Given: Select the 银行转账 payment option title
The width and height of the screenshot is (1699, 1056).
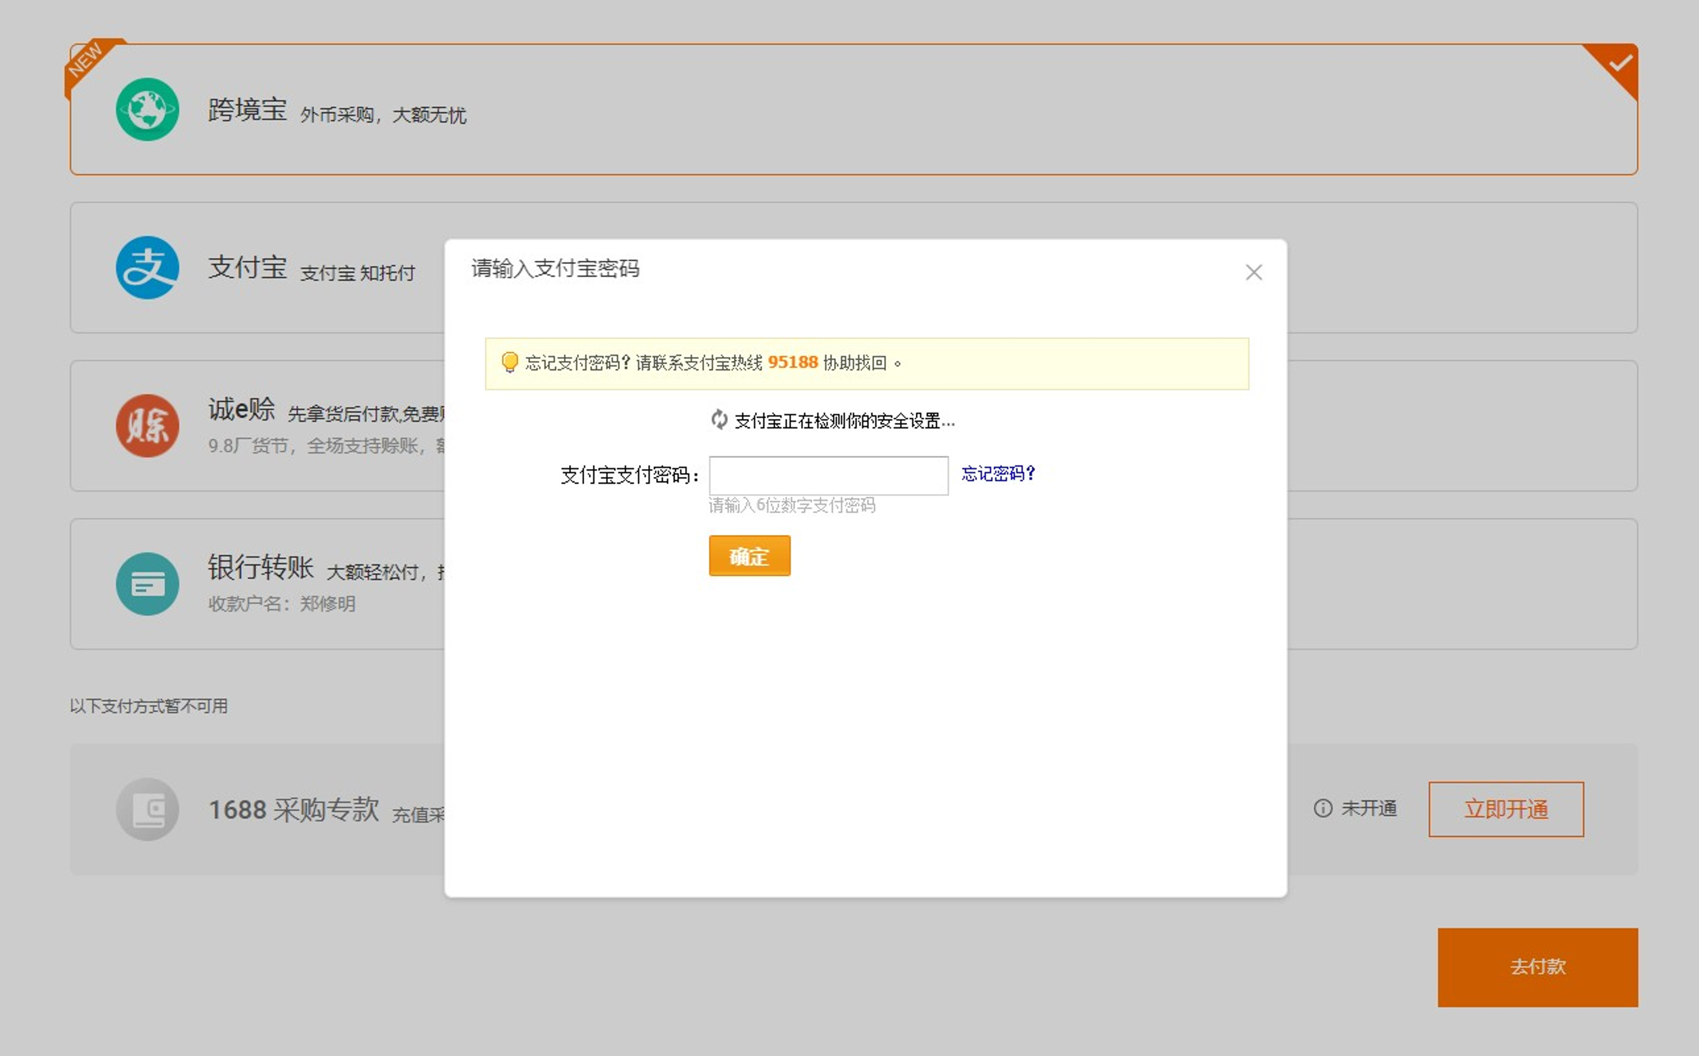Looking at the screenshot, I should click(261, 567).
